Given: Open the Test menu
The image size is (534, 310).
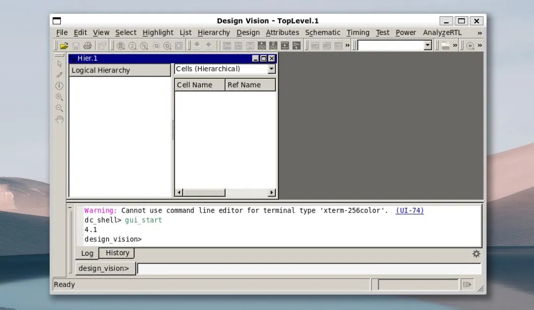Looking at the screenshot, I should [382, 33].
